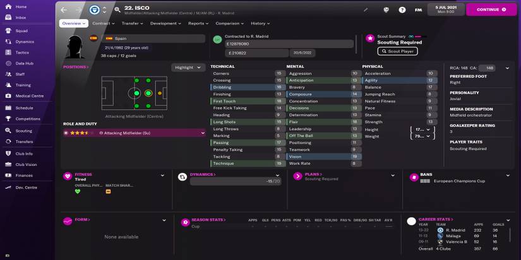The width and height of the screenshot is (521, 260).
Task: Expand the Fitness panel chevron
Action: pos(162,175)
